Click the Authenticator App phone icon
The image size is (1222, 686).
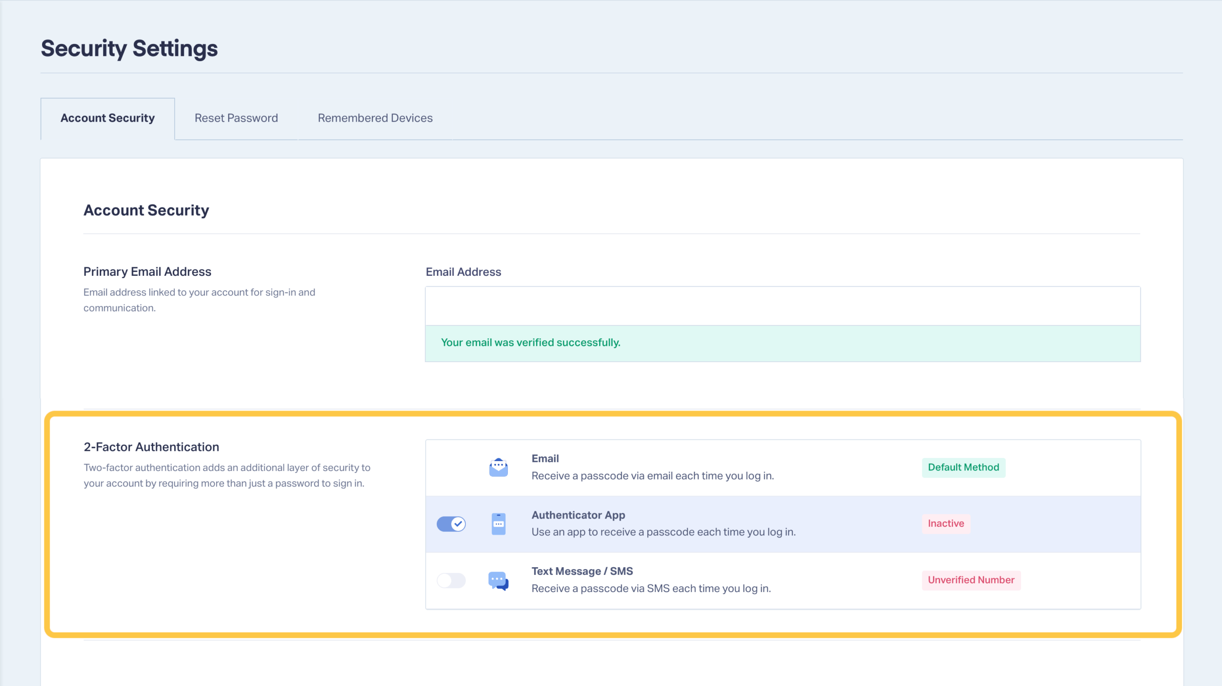pyautogui.click(x=498, y=523)
